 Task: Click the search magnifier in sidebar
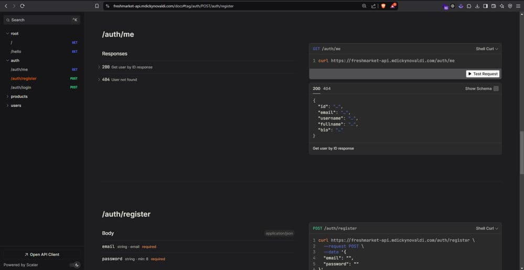click(x=8, y=20)
